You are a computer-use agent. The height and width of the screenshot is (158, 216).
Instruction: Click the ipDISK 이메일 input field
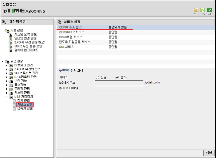[x=119, y=88]
